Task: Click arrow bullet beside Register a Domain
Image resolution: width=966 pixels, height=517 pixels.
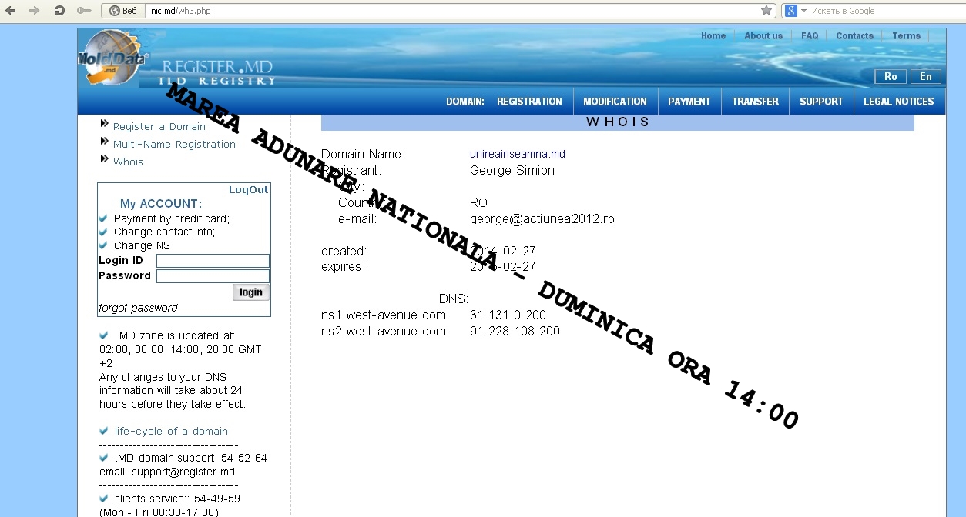Action: pos(105,124)
